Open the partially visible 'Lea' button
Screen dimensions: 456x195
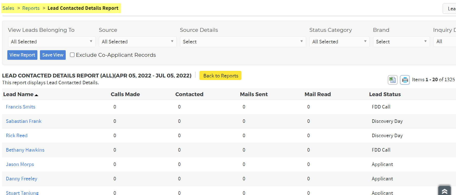(x=449, y=9)
